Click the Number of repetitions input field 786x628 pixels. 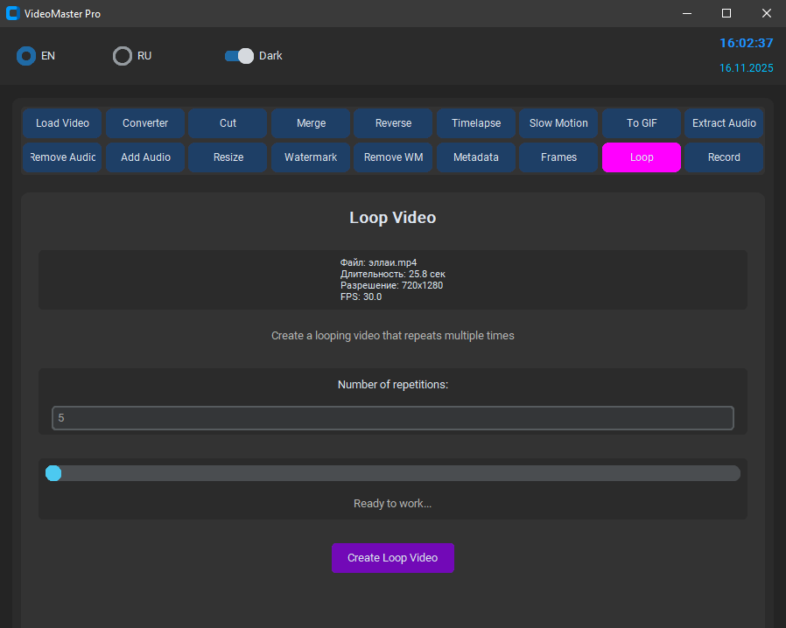[392, 418]
